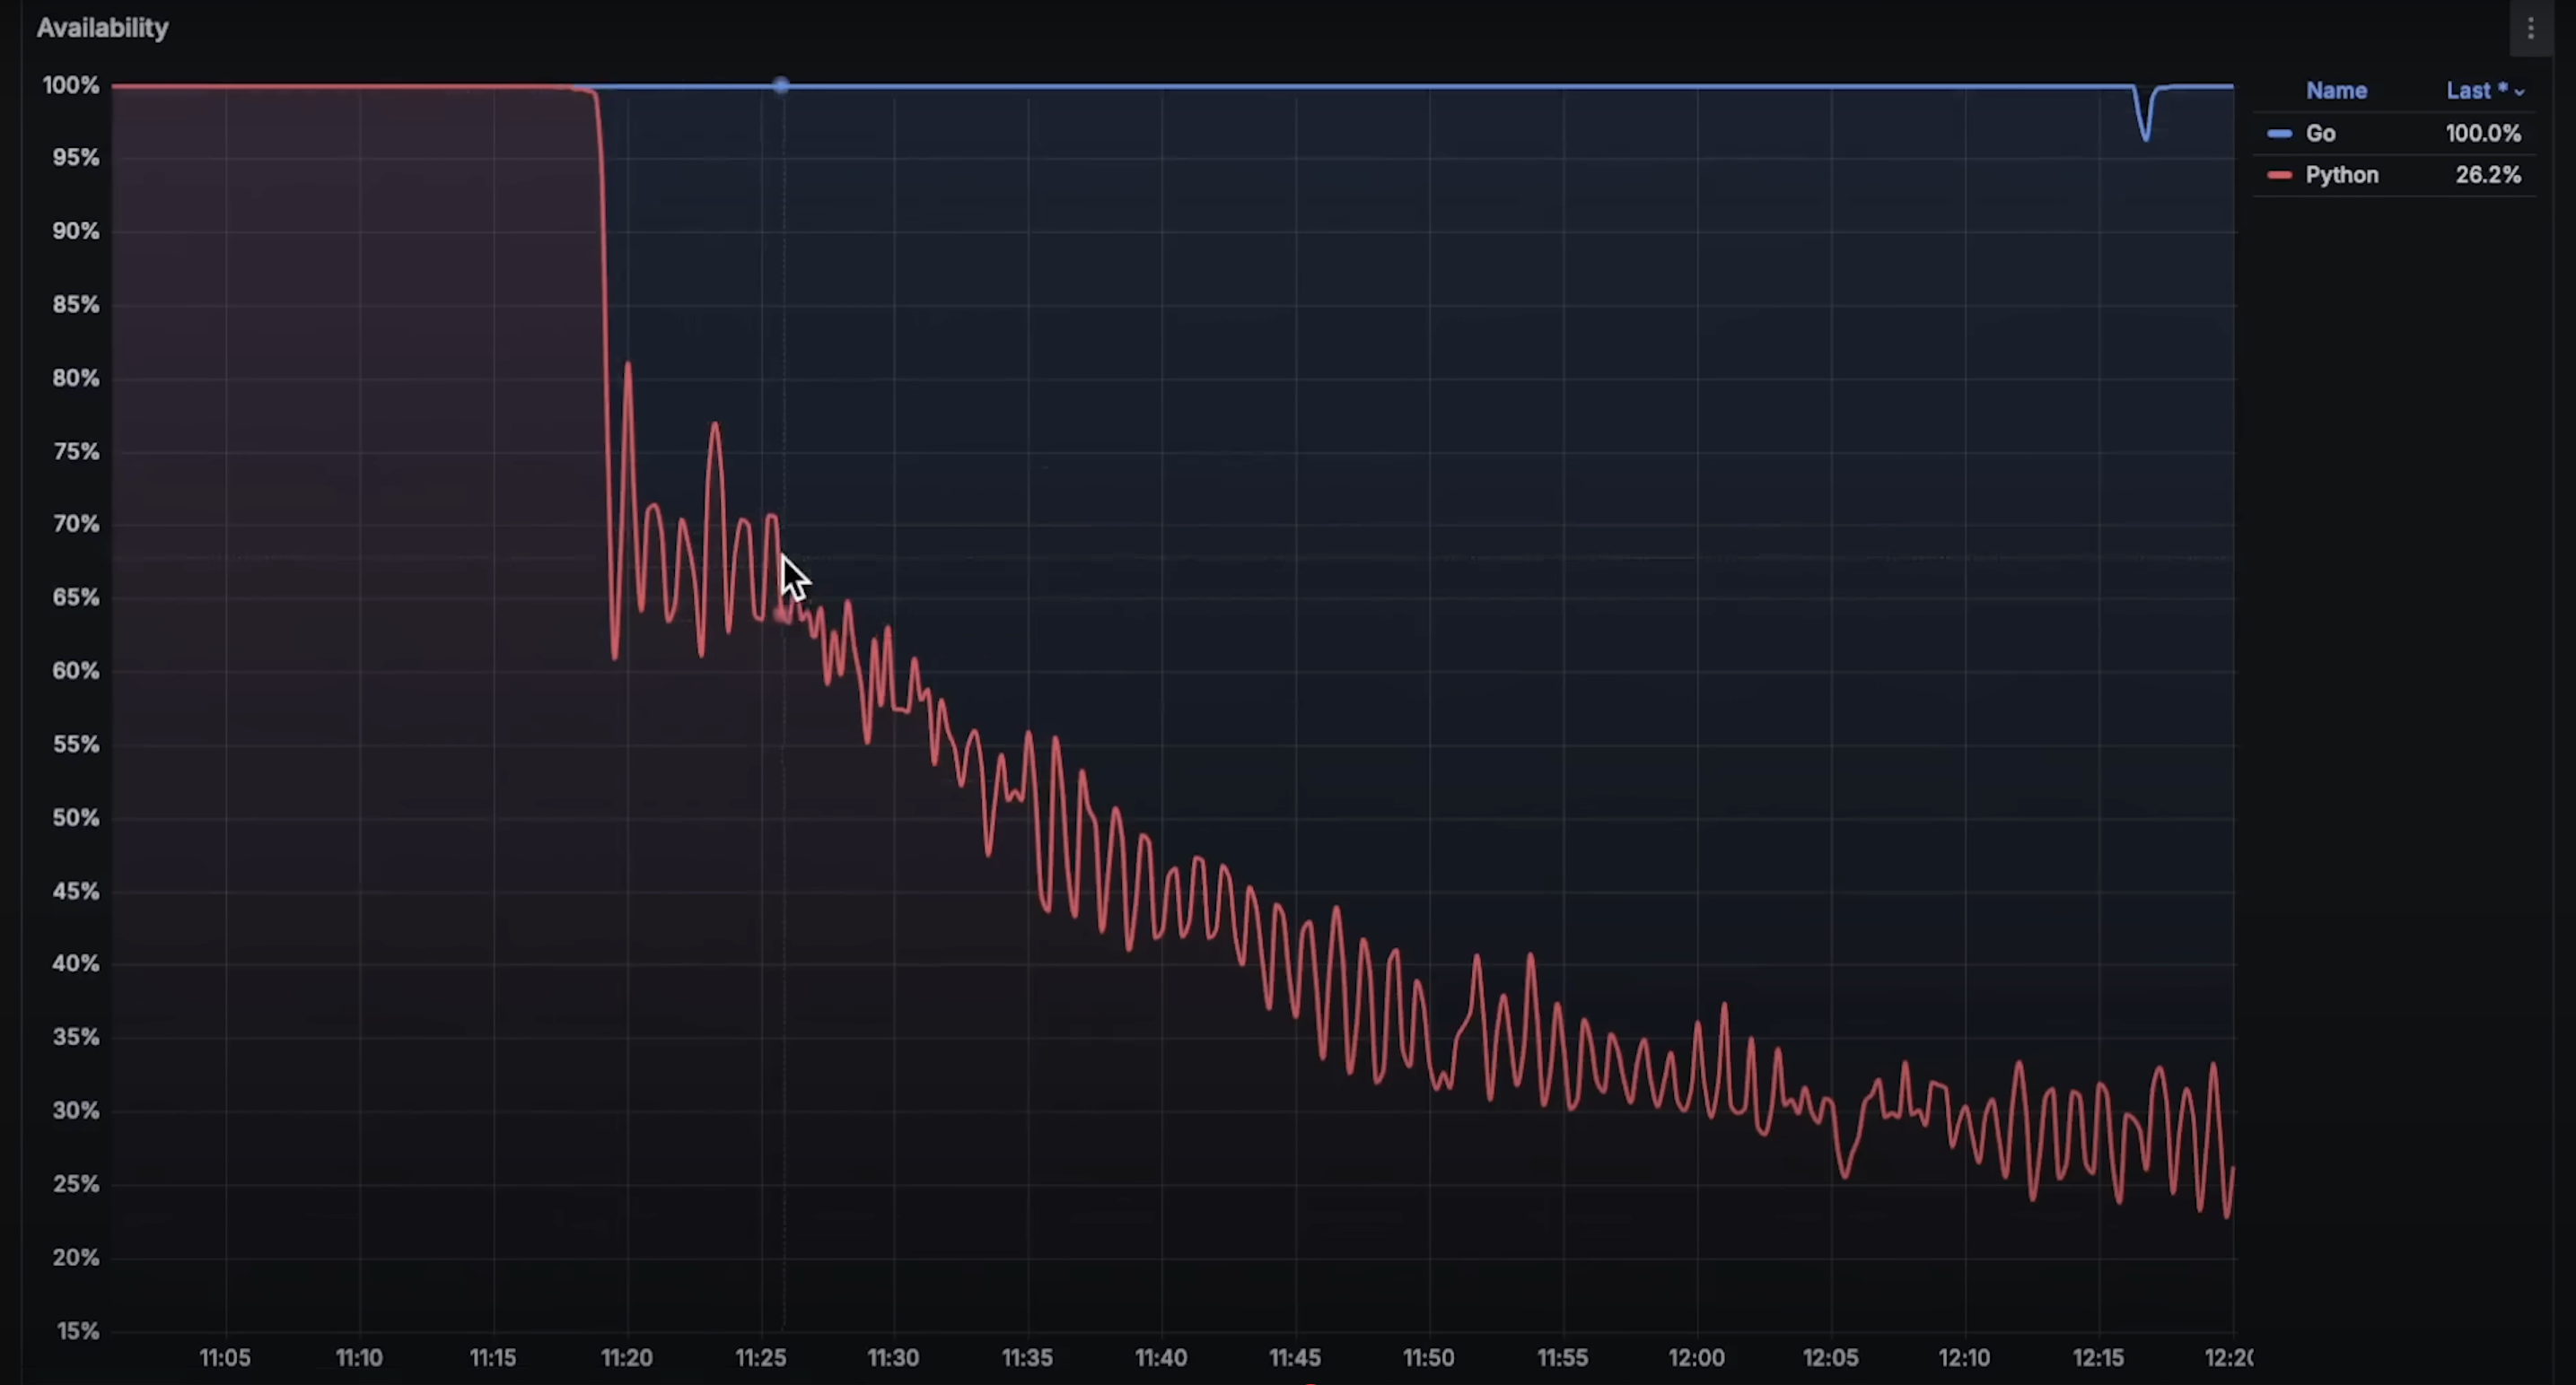Viewport: 2576px width, 1385px height.
Task: Click the Go line dip near 12:16
Action: [x=2145, y=136]
